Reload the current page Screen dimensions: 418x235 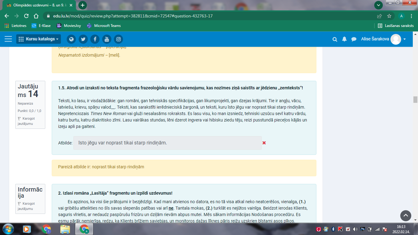point(26,16)
